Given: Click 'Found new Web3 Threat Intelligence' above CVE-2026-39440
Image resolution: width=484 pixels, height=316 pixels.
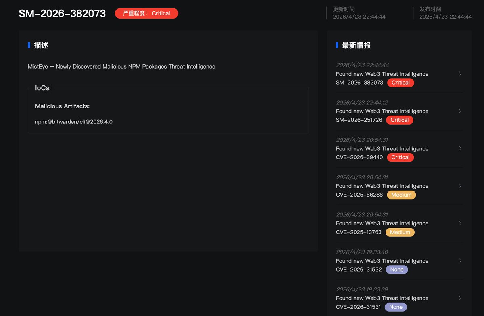Looking at the screenshot, I should 382,149.
